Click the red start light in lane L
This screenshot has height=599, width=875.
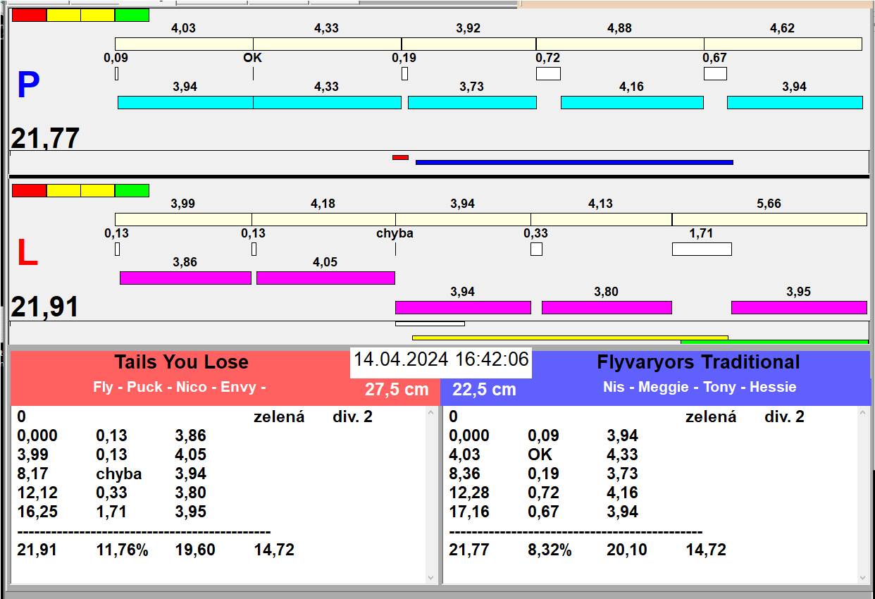(29, 190)
